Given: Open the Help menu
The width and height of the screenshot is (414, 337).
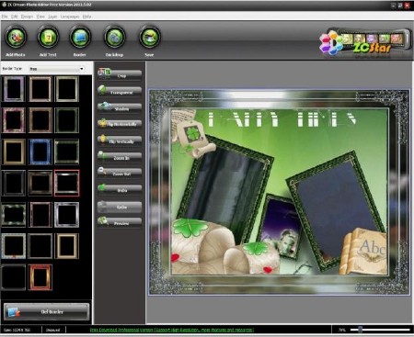Looking at the screenshot, I should (86, 17).
